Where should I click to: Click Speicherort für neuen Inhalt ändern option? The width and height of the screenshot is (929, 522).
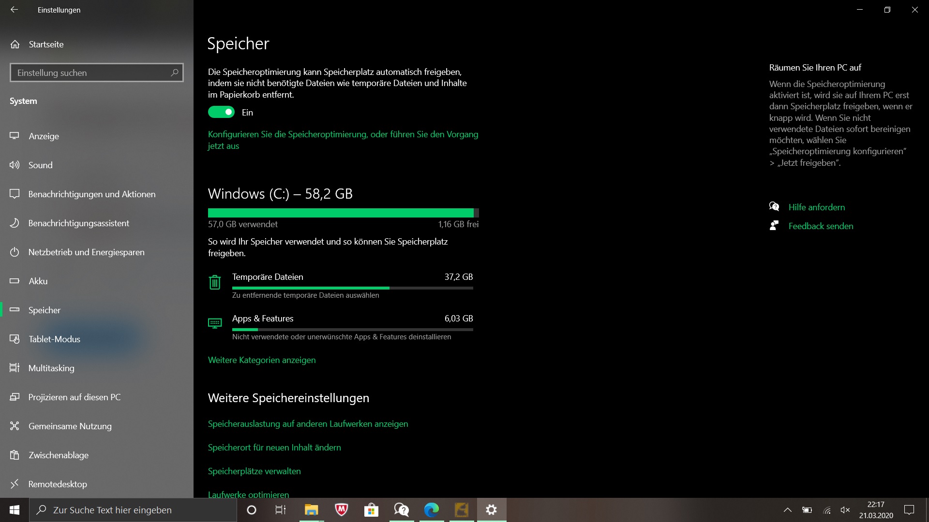coord(274,447)
